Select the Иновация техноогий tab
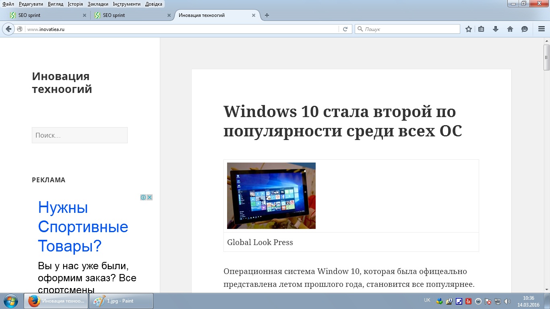This screenshot has width=550, height=309. pyautogui.click(x=217, y=15)
